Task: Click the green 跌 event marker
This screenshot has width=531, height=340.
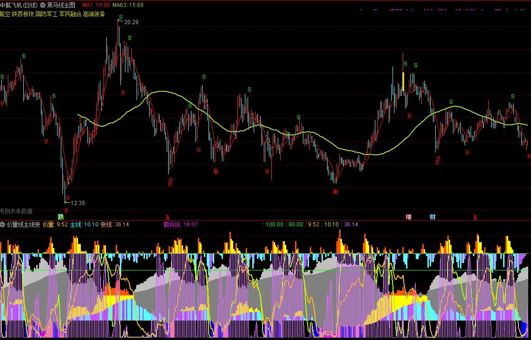Action: click(x=60, y=217)
